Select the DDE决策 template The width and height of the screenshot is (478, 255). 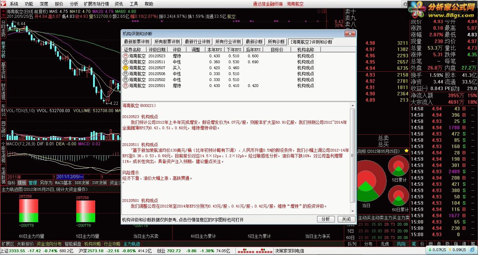tap(82, 183)
